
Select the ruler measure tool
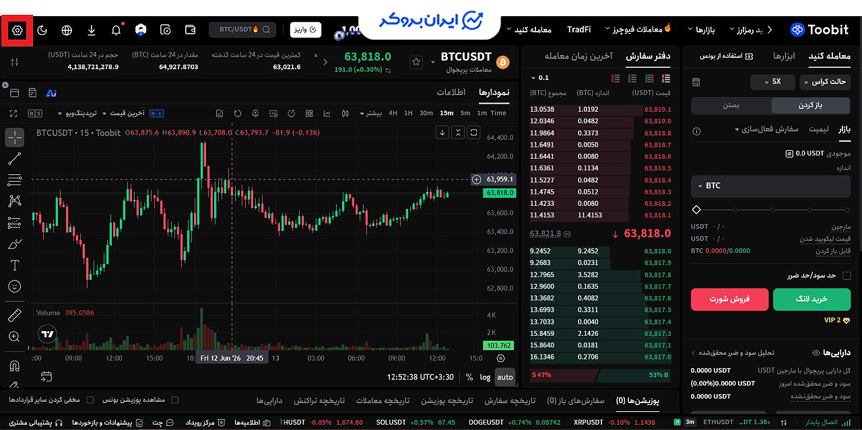(15, 316)
